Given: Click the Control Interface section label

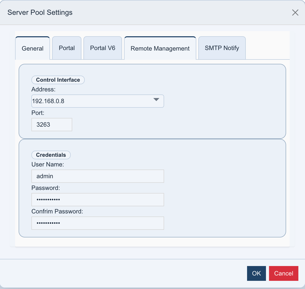Looking at the screenshot, I should (58, 80).
